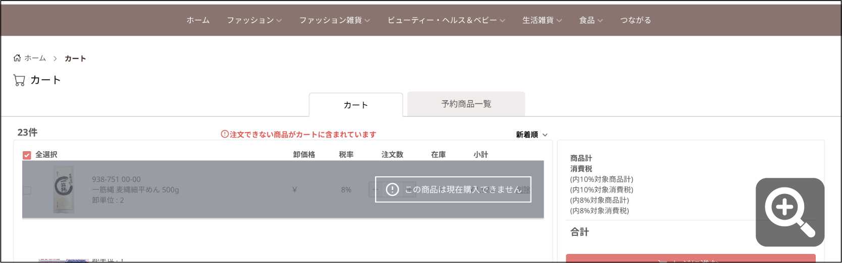Click the 商品計 label in summary
Screen dimensions: 842x263
581,158
